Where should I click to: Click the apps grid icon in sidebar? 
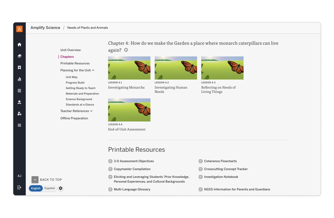[x=19, y=125]
